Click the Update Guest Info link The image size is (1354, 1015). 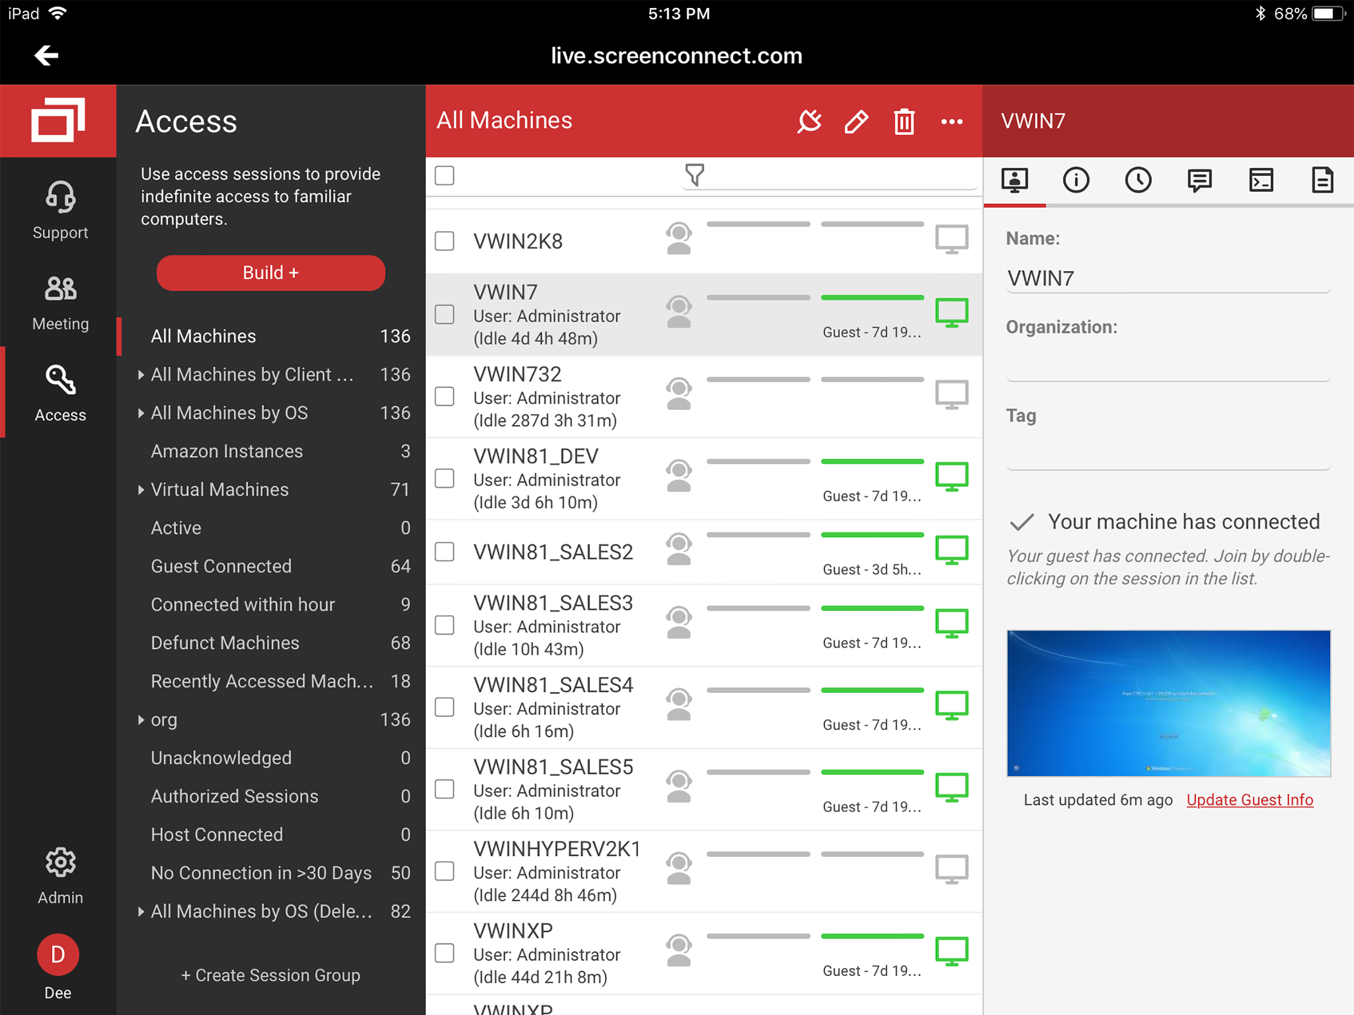point(1250,799)
